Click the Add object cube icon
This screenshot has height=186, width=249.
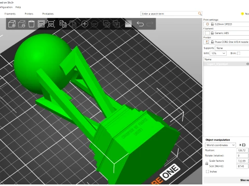point(12,24)
